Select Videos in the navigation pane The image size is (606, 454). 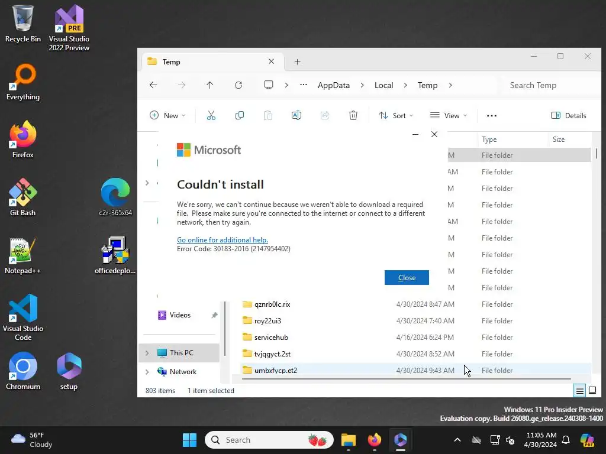tap(180, 315)
